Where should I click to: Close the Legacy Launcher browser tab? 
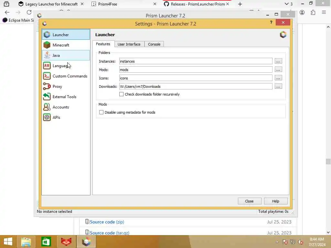tap(82, 4)
